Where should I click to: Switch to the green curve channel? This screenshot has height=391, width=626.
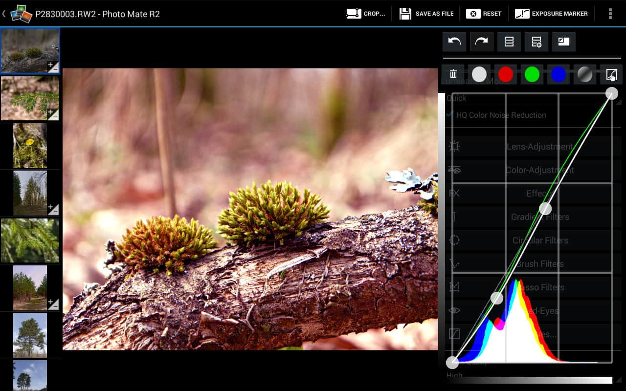(532, 74)
